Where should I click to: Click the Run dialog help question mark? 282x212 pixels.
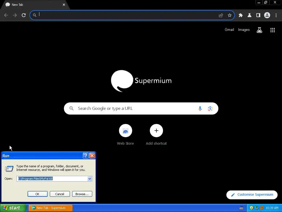(x=86, y=156)
